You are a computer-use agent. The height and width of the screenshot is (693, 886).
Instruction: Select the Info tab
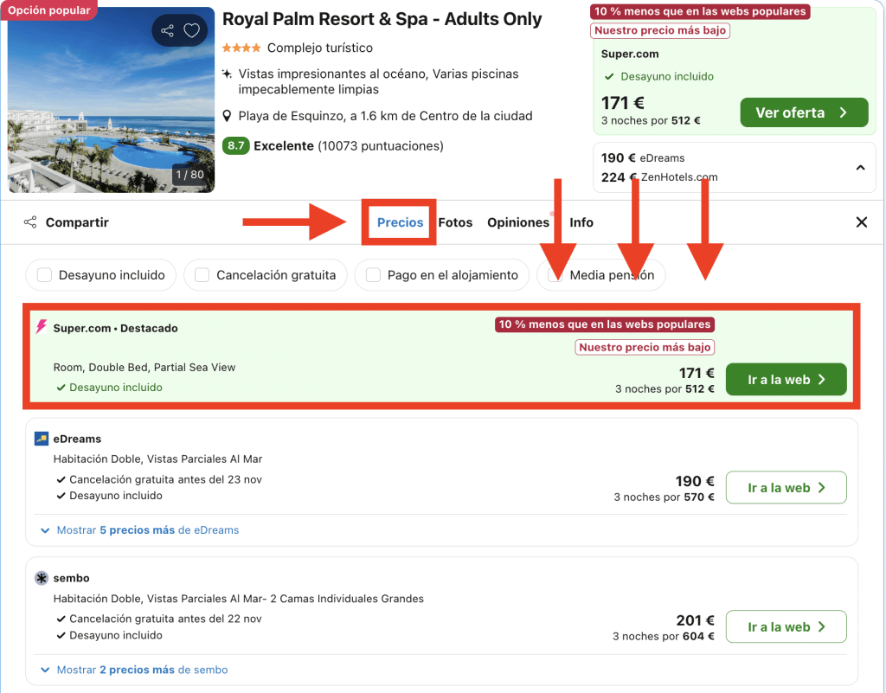581,222
